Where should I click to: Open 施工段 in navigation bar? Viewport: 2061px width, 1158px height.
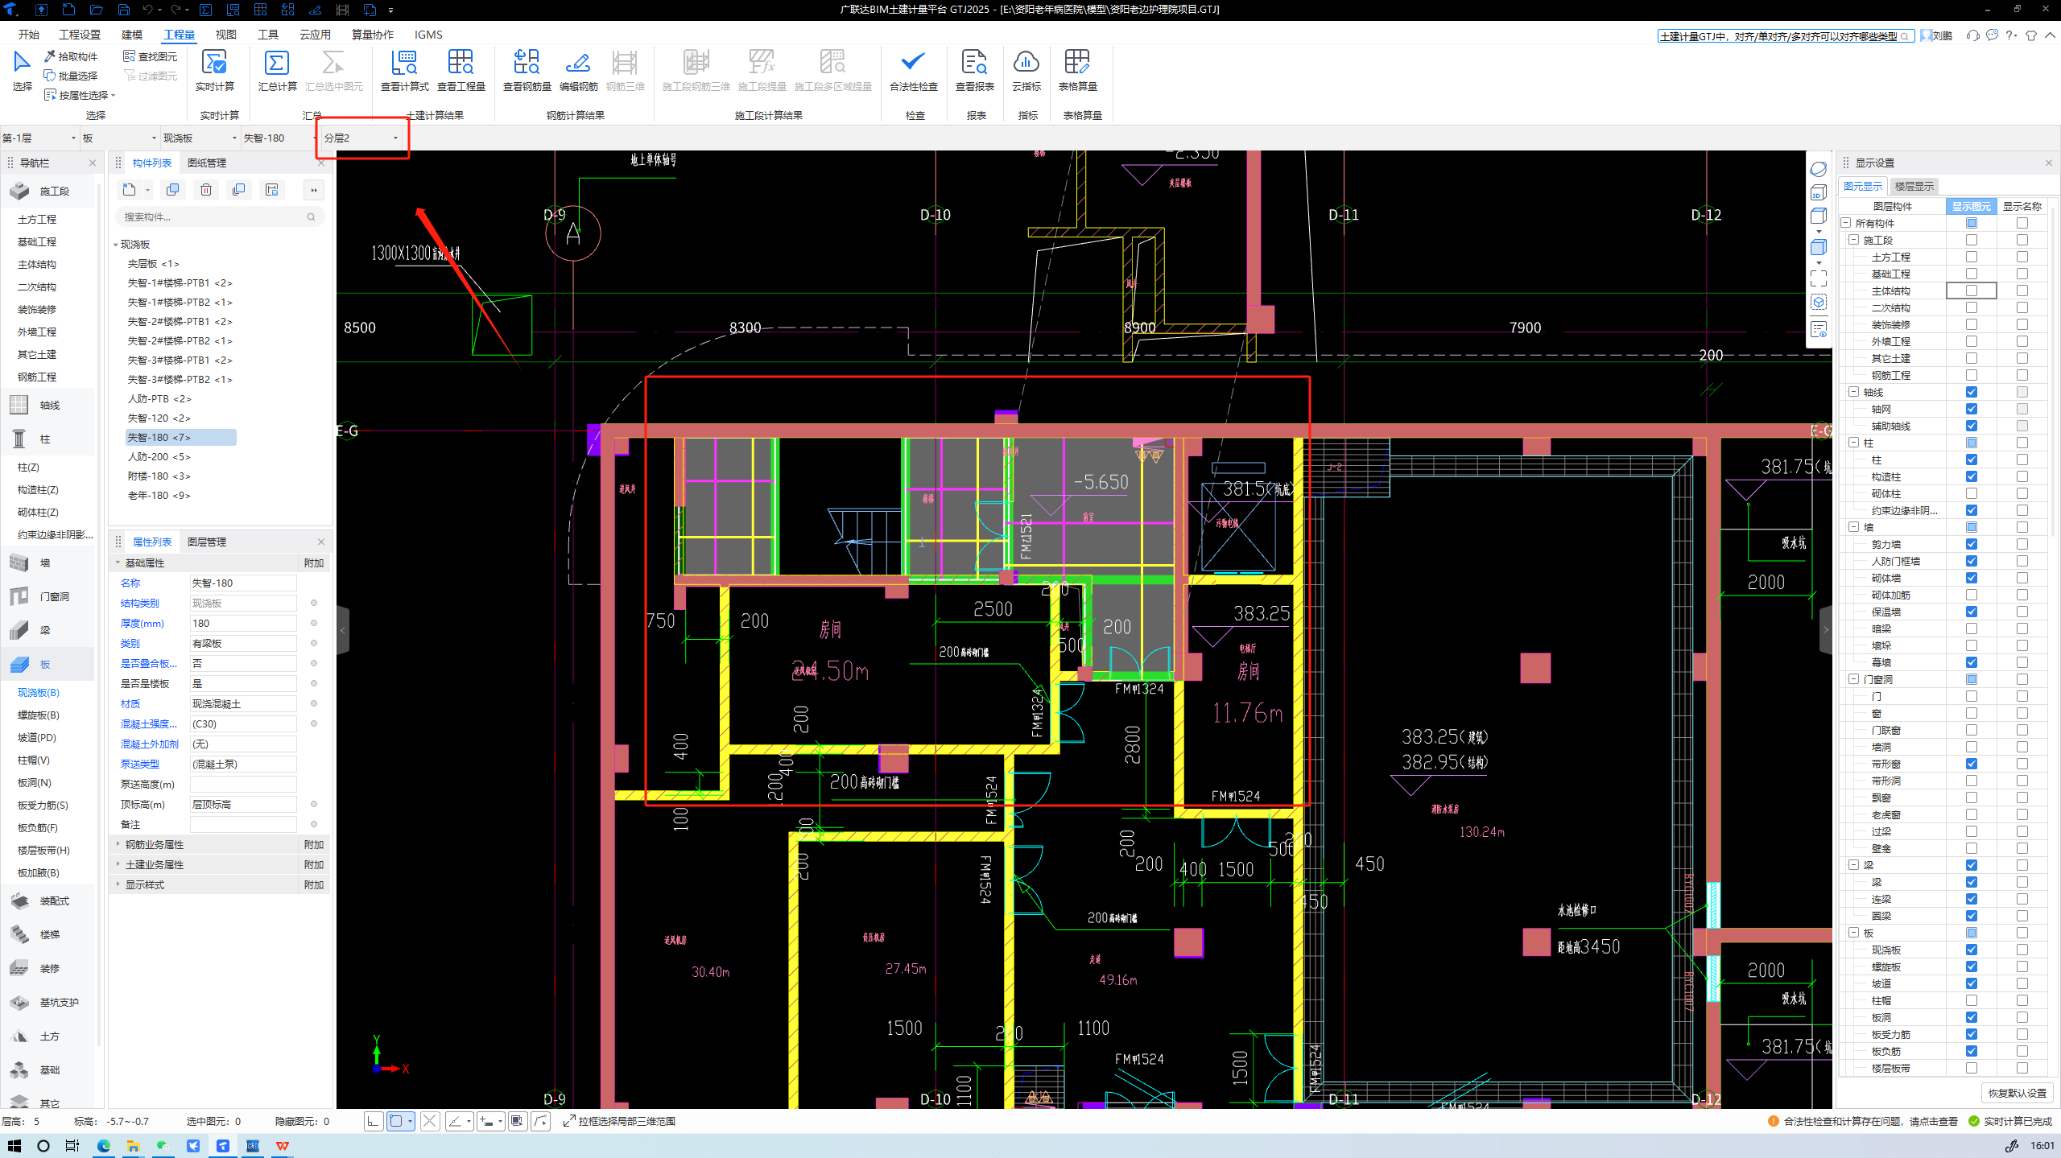click(48, 192)
